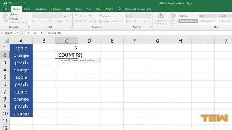Open the Help tab

pyautogui.click(x=98, y=9)
